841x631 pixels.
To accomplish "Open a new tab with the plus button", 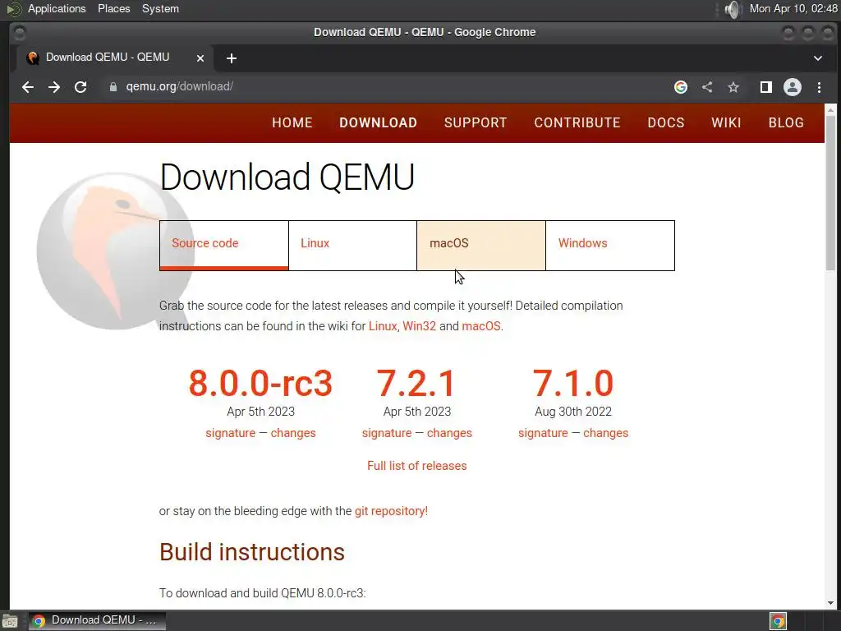I will click(x=231, y=58).
